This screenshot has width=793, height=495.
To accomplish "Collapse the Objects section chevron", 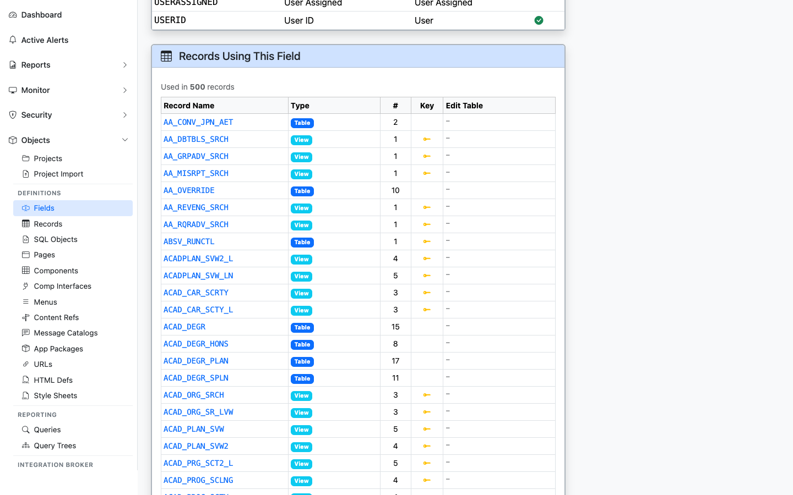I will (125, 140).
